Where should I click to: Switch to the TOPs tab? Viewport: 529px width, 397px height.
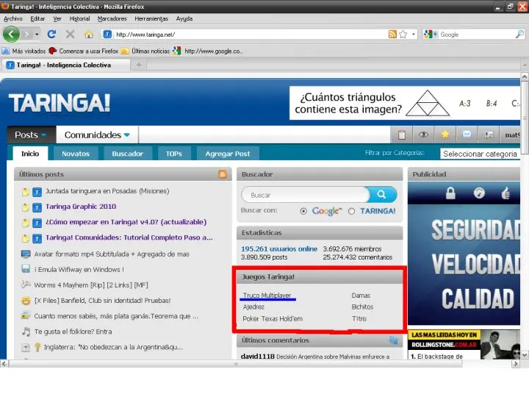174,154
